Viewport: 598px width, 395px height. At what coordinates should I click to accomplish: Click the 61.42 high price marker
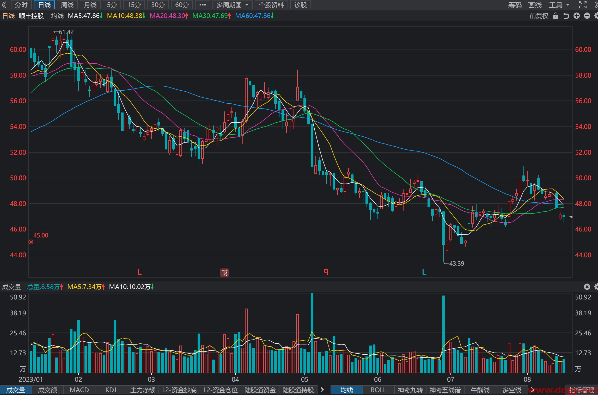(64, 32)
